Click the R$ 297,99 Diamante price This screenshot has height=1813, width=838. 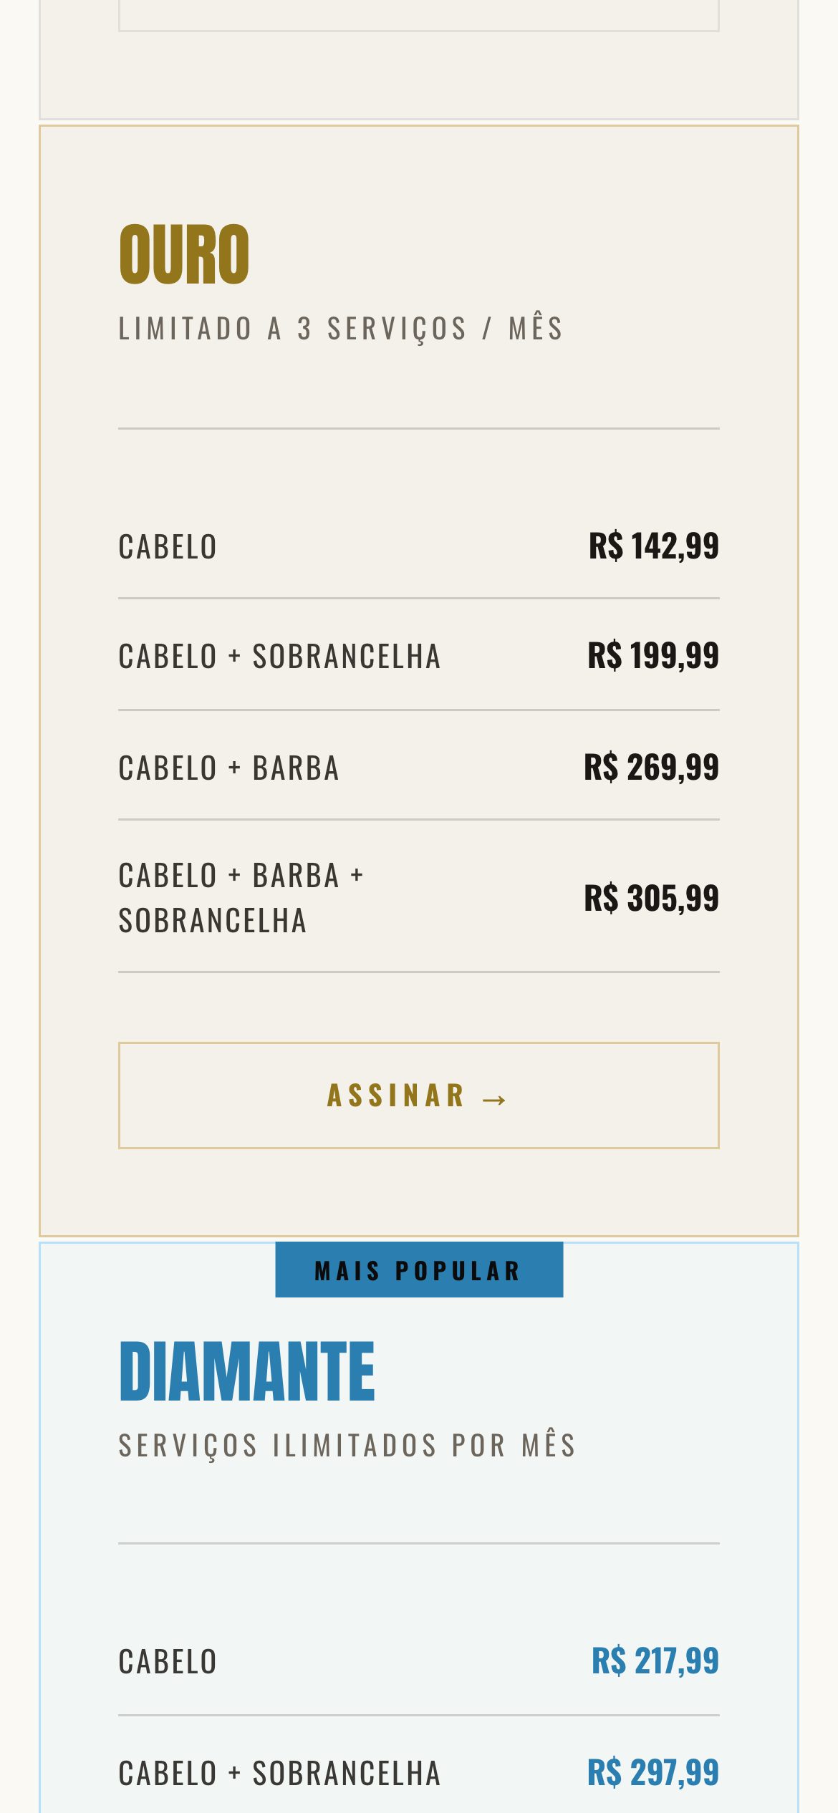[652, 1772]
